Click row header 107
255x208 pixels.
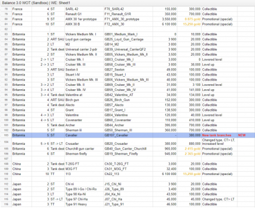click(x=6, y=159)
